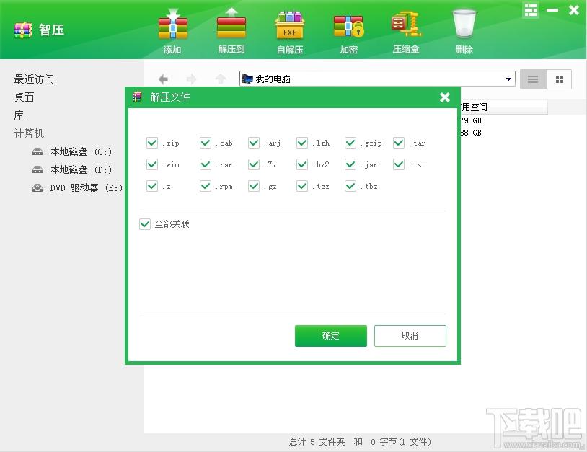Toggle the 全部关联 (associate all) checkbox

click(x=145, y=224)
